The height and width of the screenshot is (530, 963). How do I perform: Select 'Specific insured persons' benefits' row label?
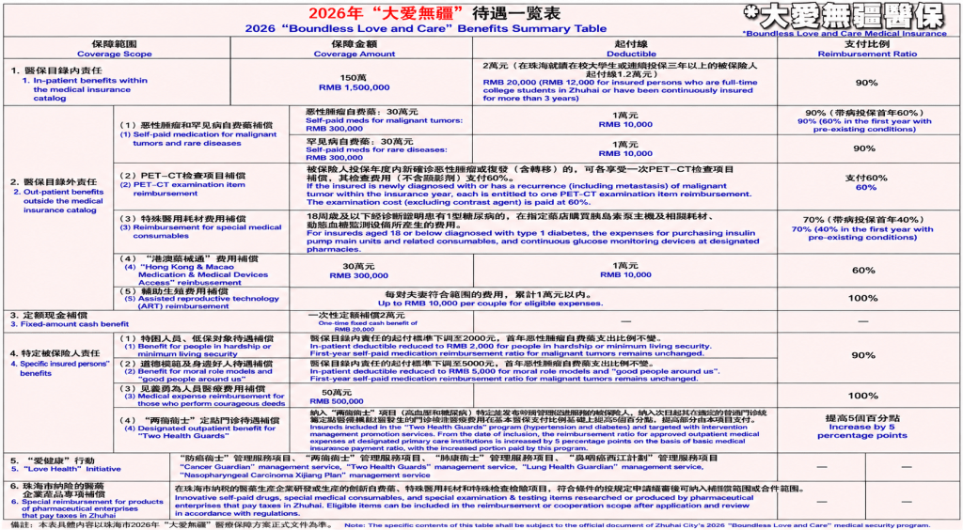click(59, 363)
